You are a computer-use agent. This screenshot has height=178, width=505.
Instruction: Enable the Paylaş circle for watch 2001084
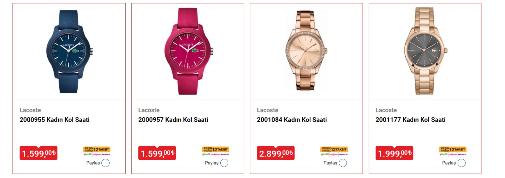point(343,163)
